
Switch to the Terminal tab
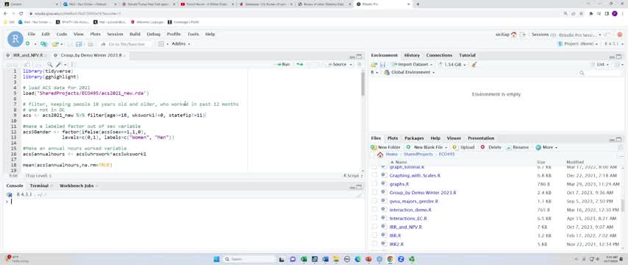(x=39, y=186)
